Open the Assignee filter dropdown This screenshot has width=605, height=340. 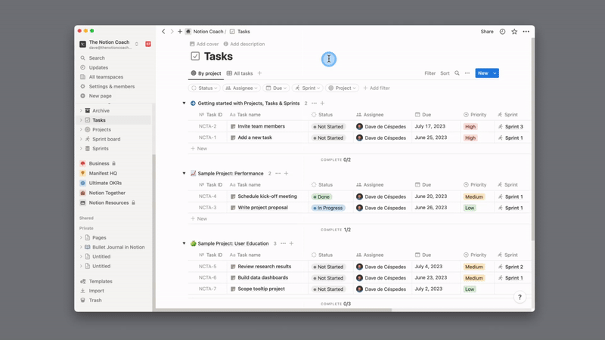(x=241, y=88)
